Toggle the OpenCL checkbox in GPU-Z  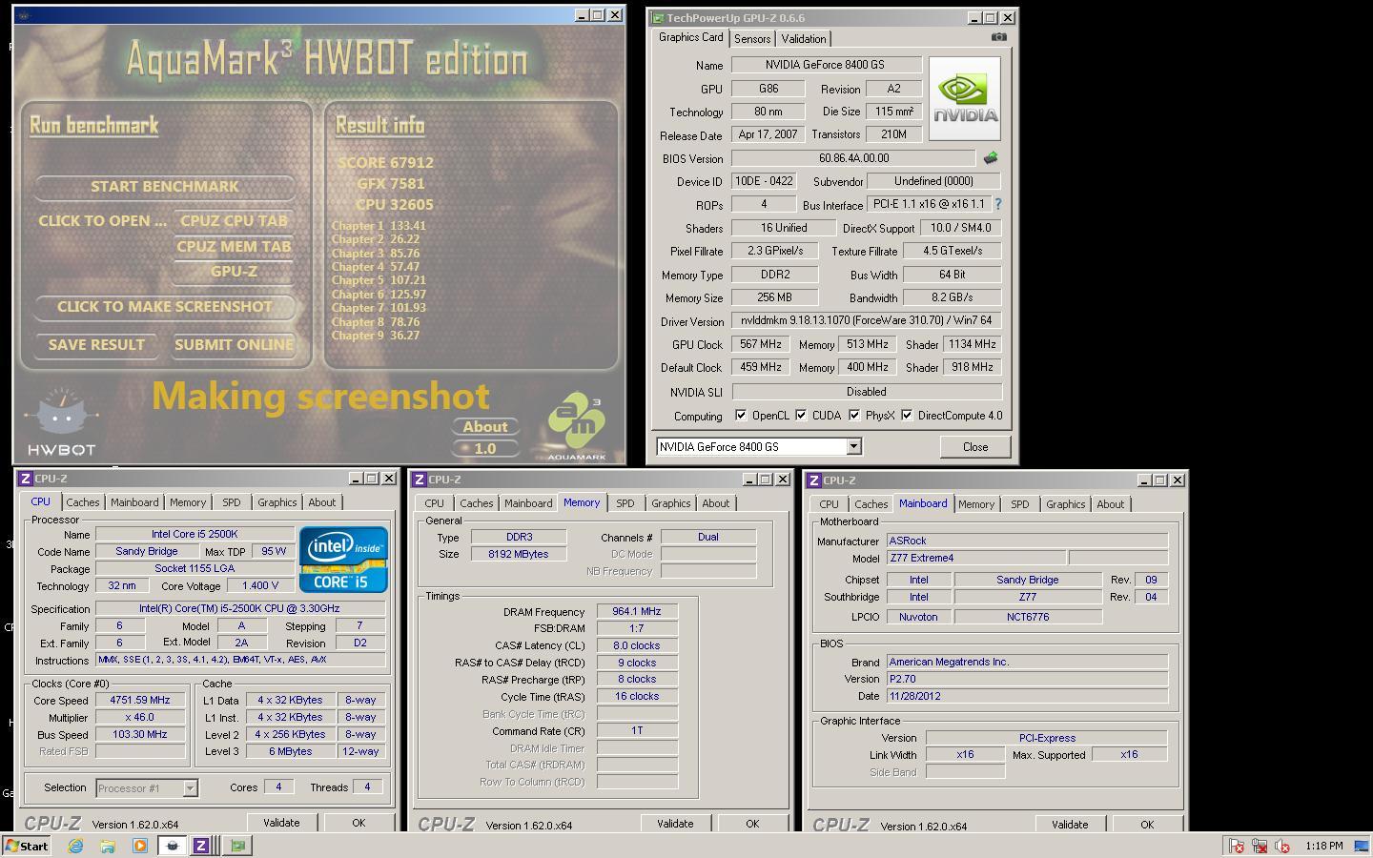[x=741, y=416]
